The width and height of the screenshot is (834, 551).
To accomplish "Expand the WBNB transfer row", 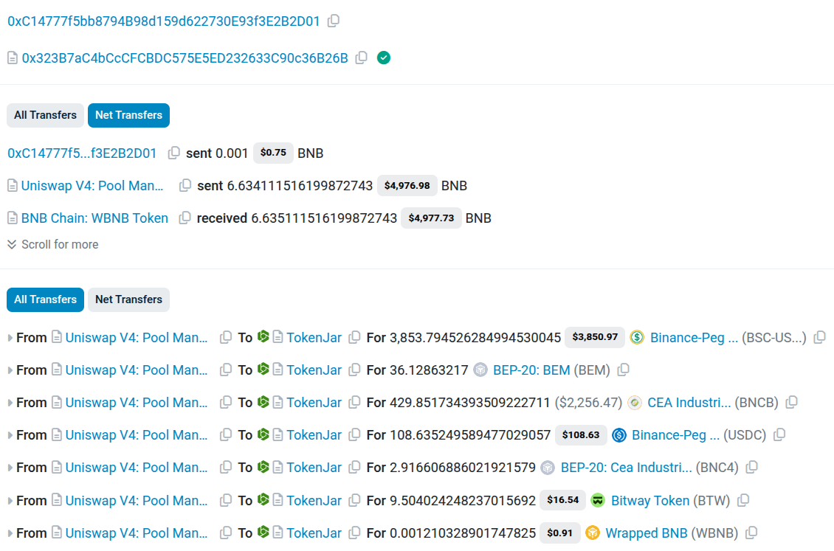I will click(10, 533).
